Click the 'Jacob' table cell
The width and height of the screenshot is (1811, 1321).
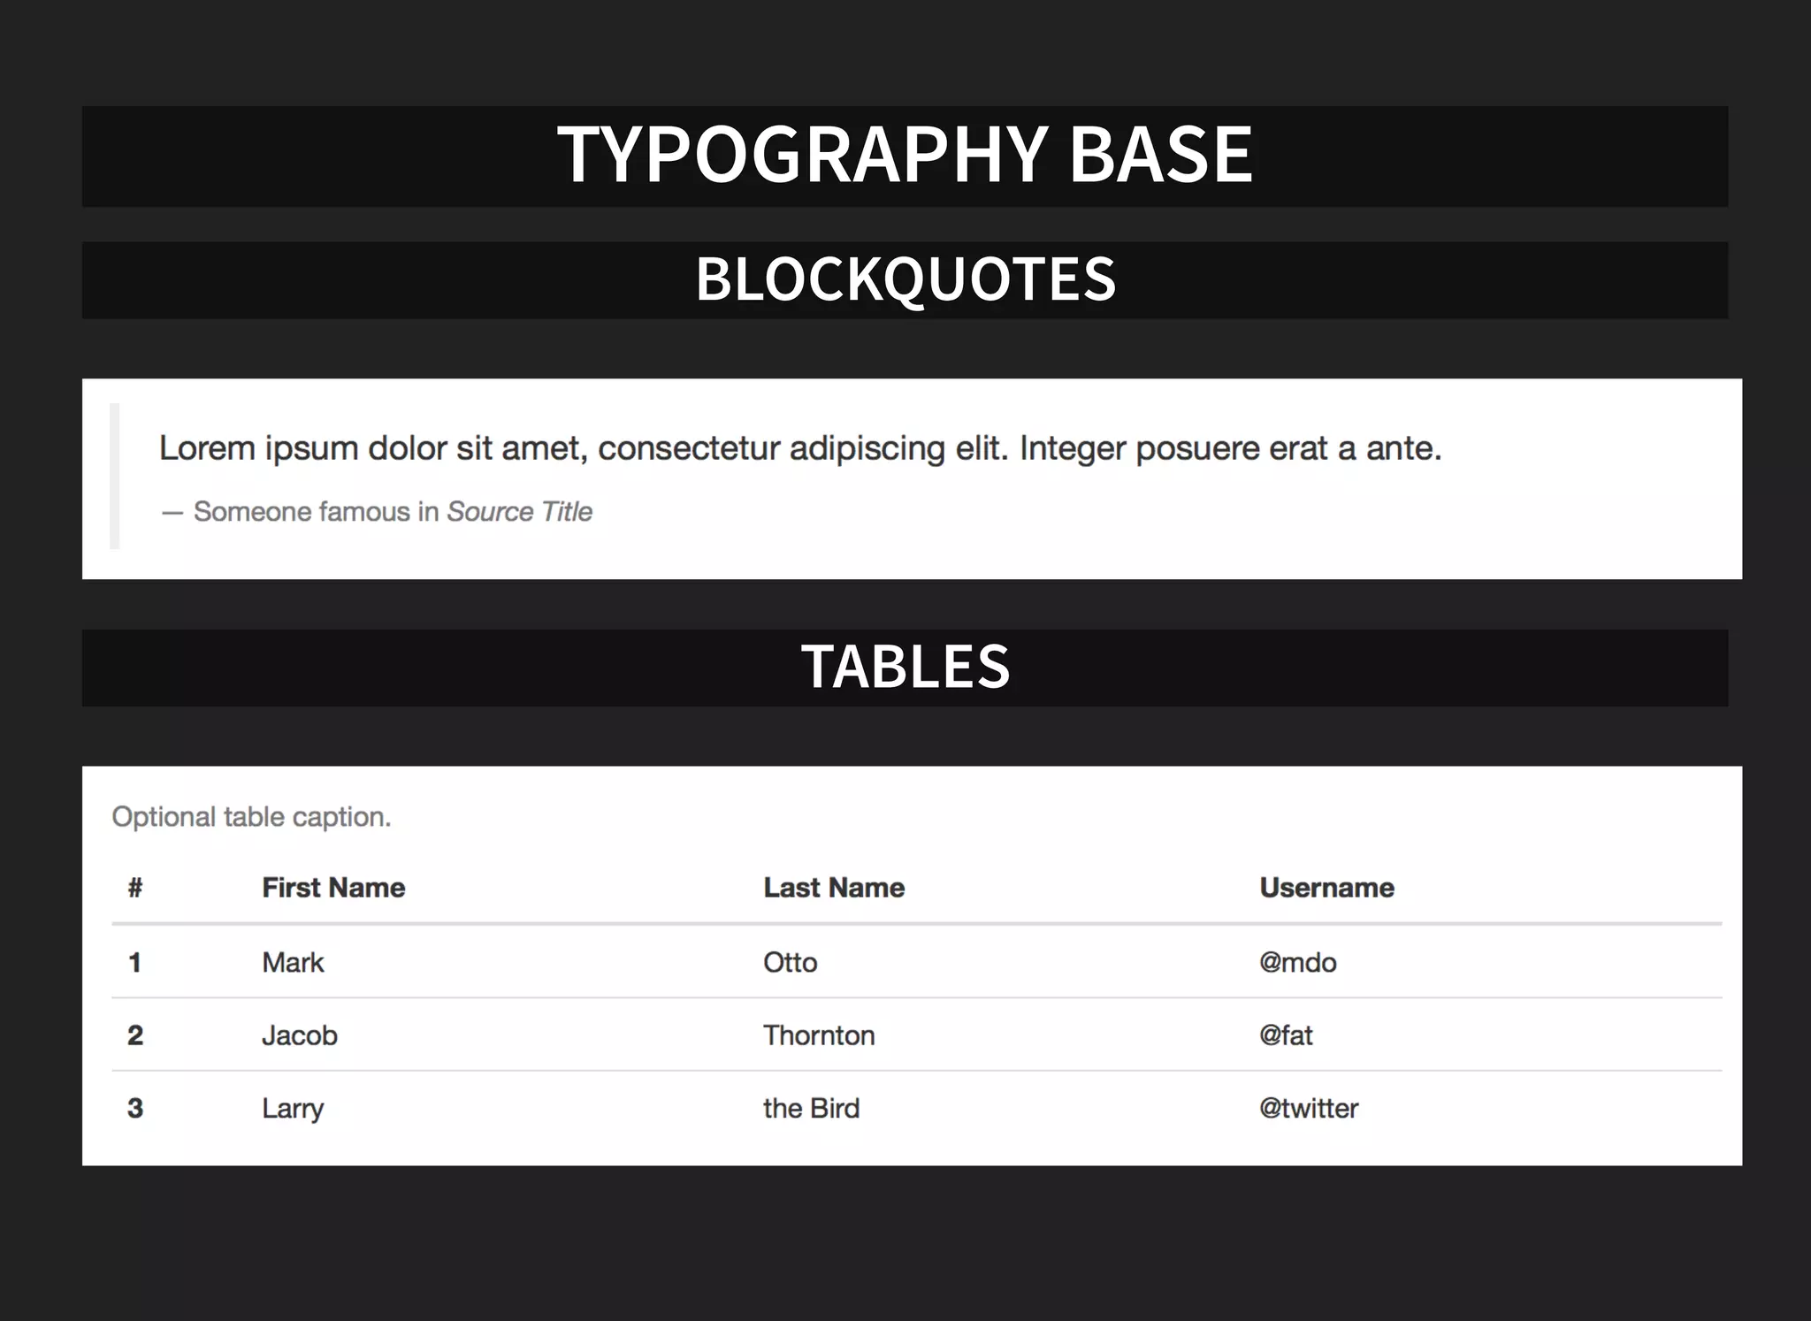(x=300, y=1035)
